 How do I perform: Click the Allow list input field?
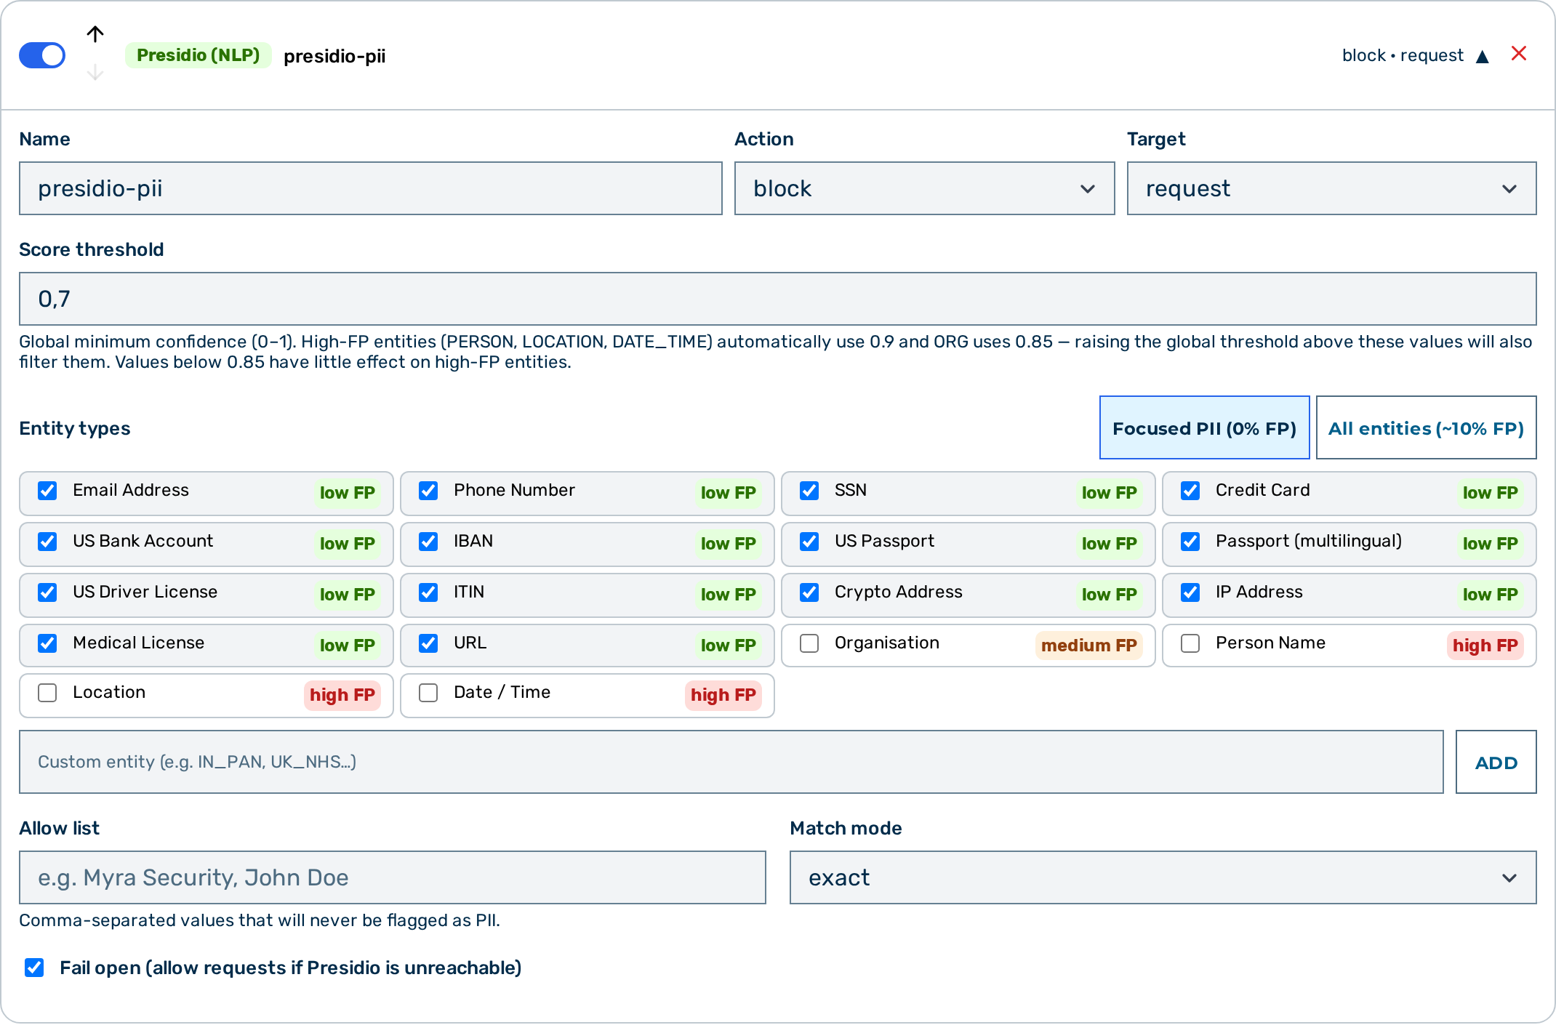[x=393, y=877]
